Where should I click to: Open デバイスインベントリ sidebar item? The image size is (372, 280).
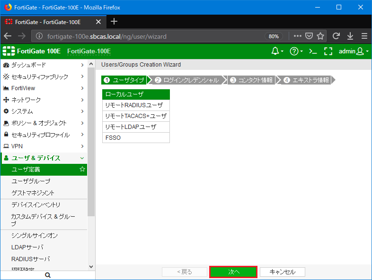(44, 205)
